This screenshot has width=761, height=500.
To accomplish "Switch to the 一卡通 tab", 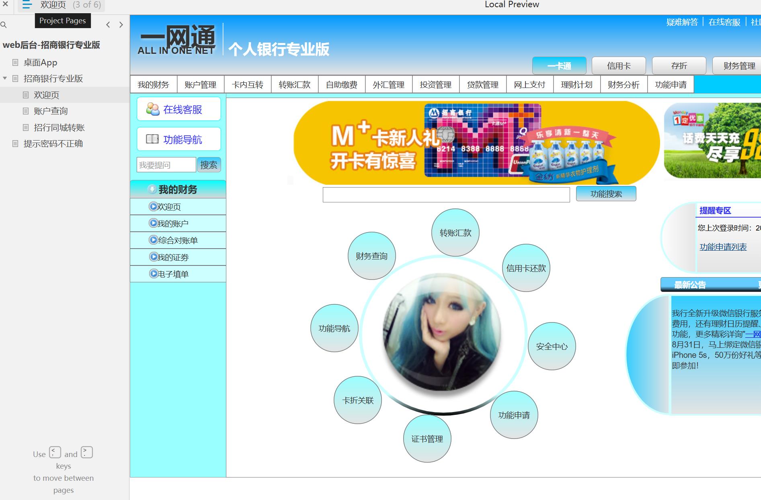I will click(x=559, y=65).
